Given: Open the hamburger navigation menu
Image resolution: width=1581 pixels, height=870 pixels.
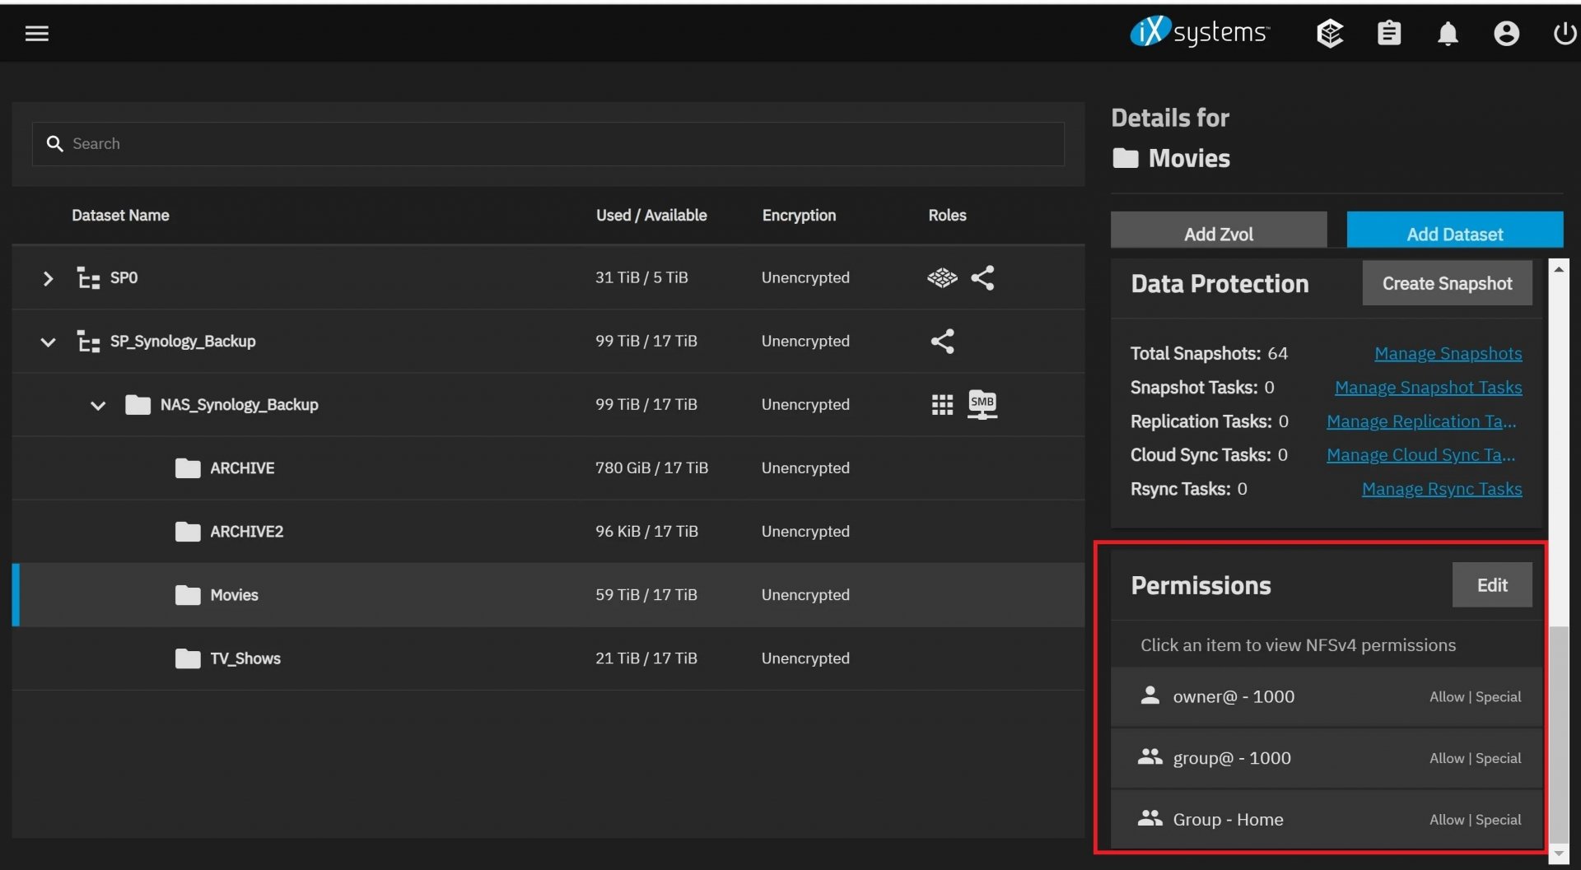Looking at the screenshot, I should (37, 33).
